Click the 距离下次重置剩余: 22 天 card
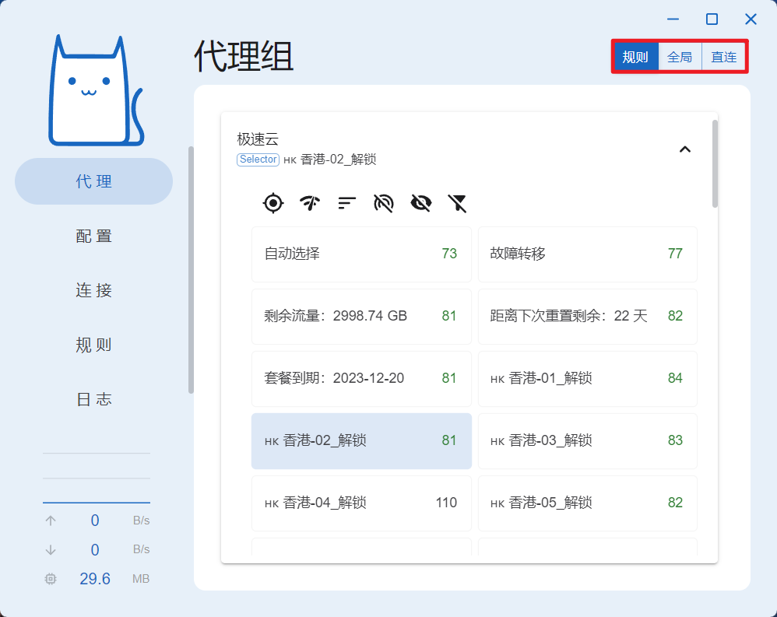The image size is (777, 617). [588, 317]
